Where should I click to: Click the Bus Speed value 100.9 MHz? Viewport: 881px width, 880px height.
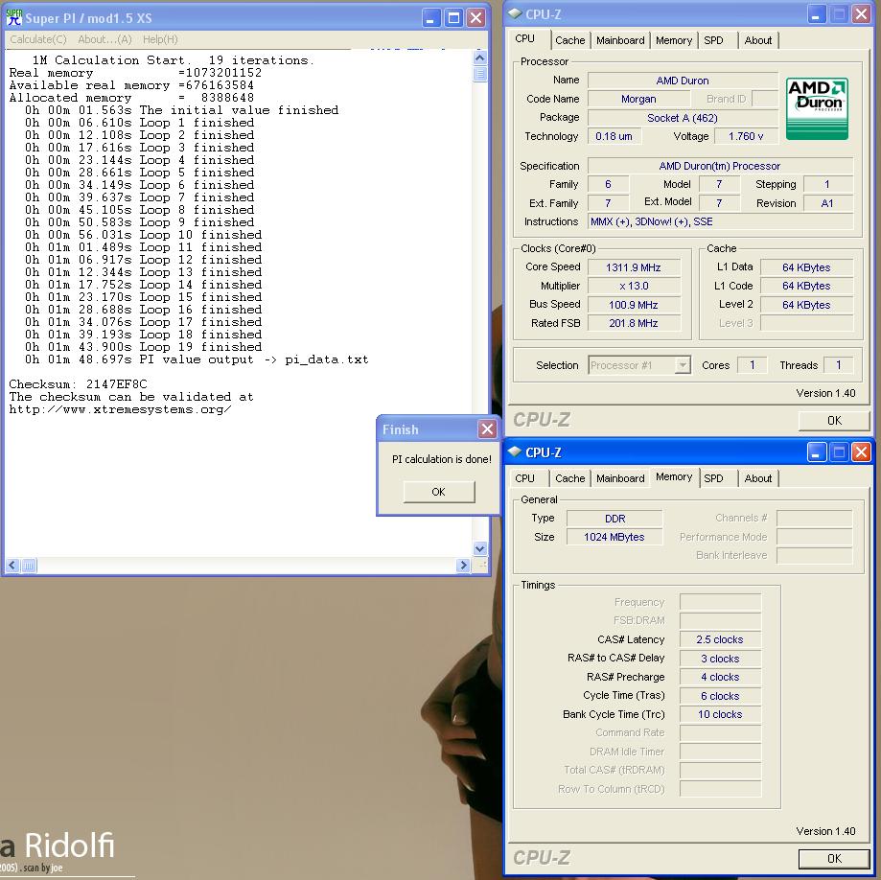[634, 305]
